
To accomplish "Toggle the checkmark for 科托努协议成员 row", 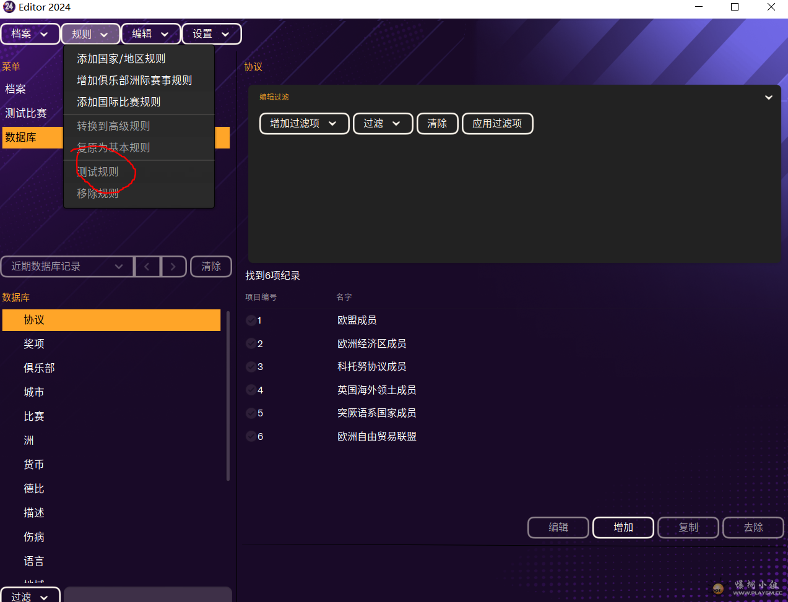I will tap(251, 367).
